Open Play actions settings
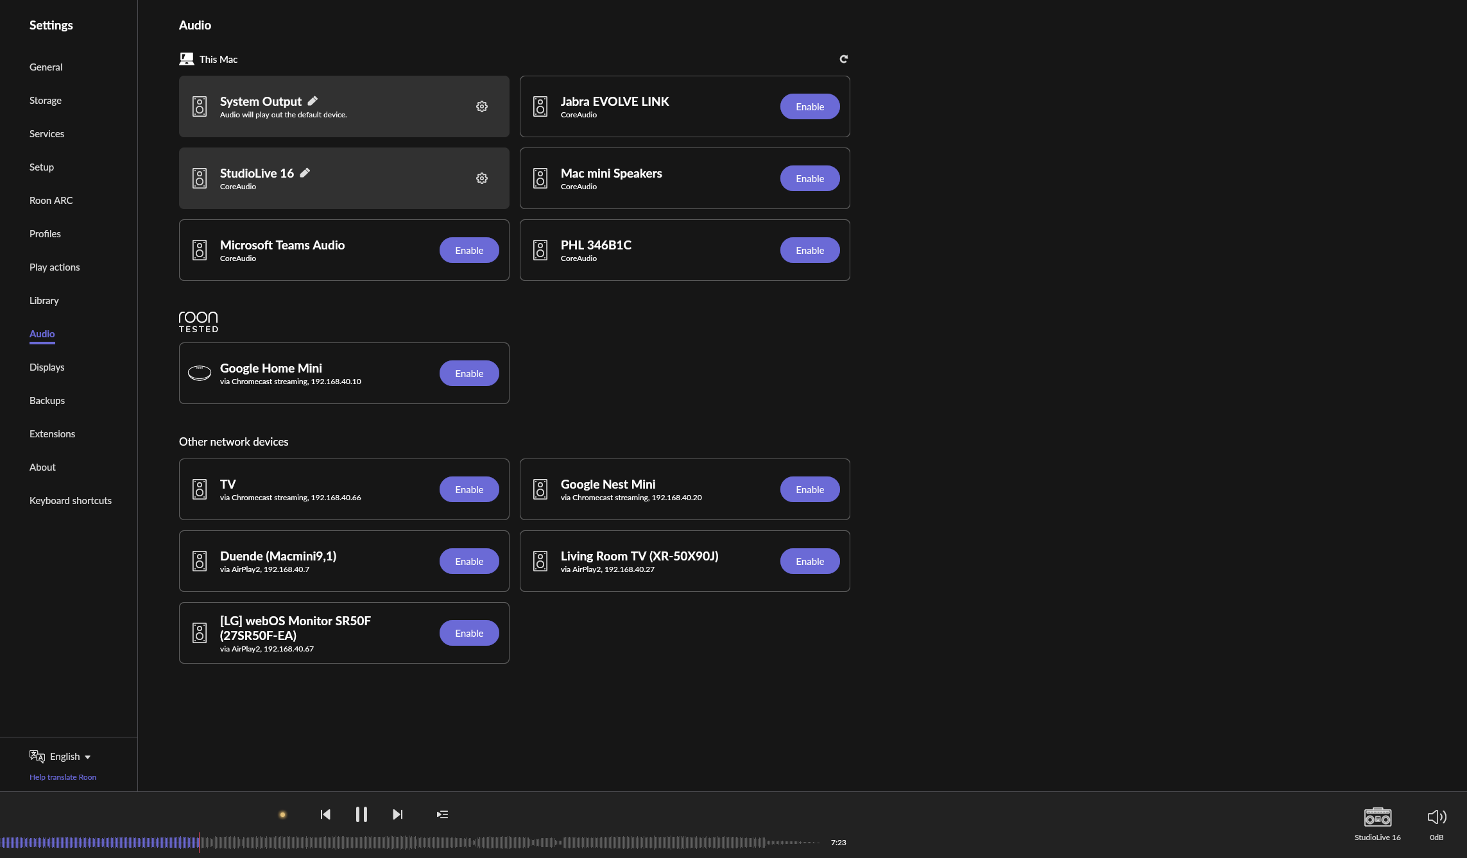 pyautogui.click(x=55, y=267)
